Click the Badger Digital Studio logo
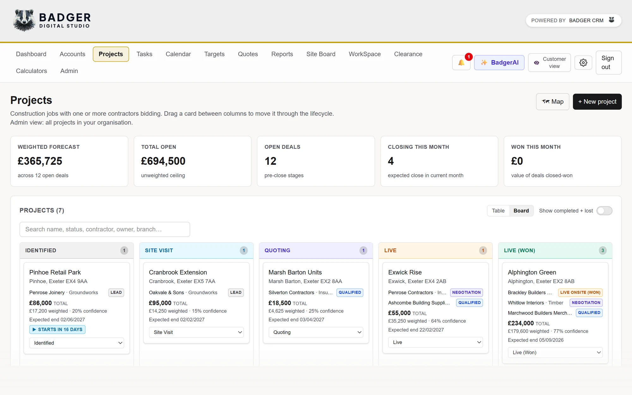632x395 pixels. 52,21
